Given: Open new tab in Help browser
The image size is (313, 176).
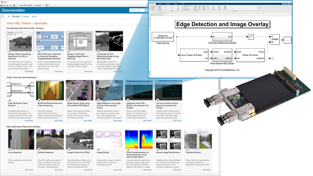Looking at the screenshot, I should click(x=47, y=5).
